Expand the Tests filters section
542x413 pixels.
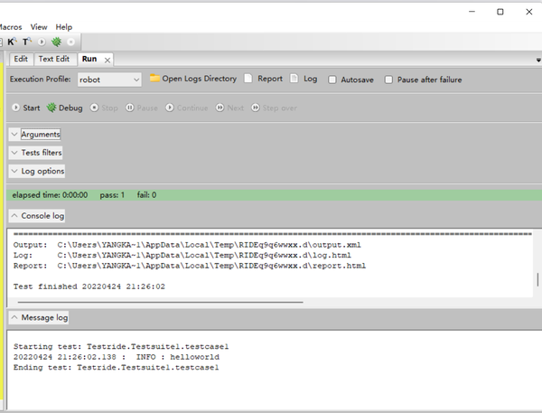35,153
